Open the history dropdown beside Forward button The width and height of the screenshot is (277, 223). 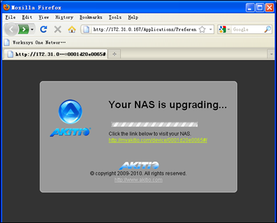pos(32,30)
